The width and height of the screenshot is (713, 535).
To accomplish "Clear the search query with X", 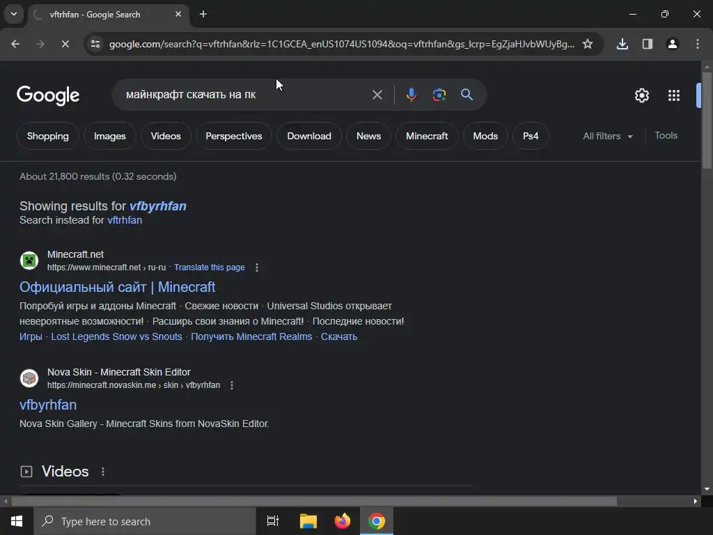I will point(377,95).
